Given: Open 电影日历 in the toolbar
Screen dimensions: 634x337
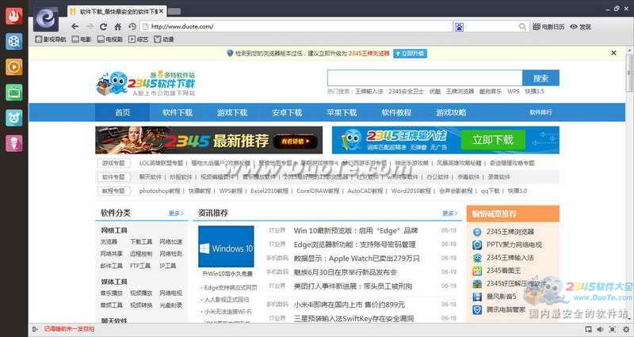Looking at the screenshot, I should point(548,27).
